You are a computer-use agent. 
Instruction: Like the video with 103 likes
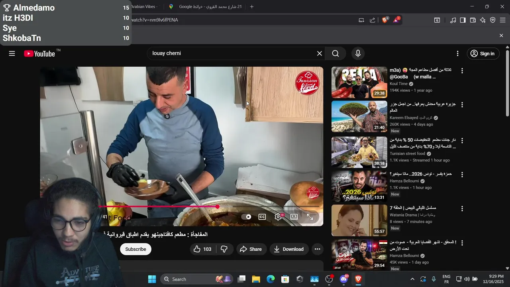203,249
